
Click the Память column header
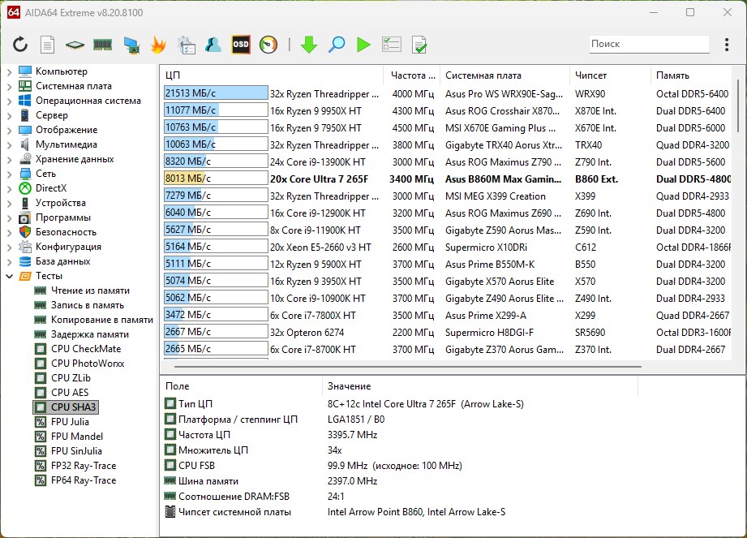pyautogui.click(x=673, y=75)
